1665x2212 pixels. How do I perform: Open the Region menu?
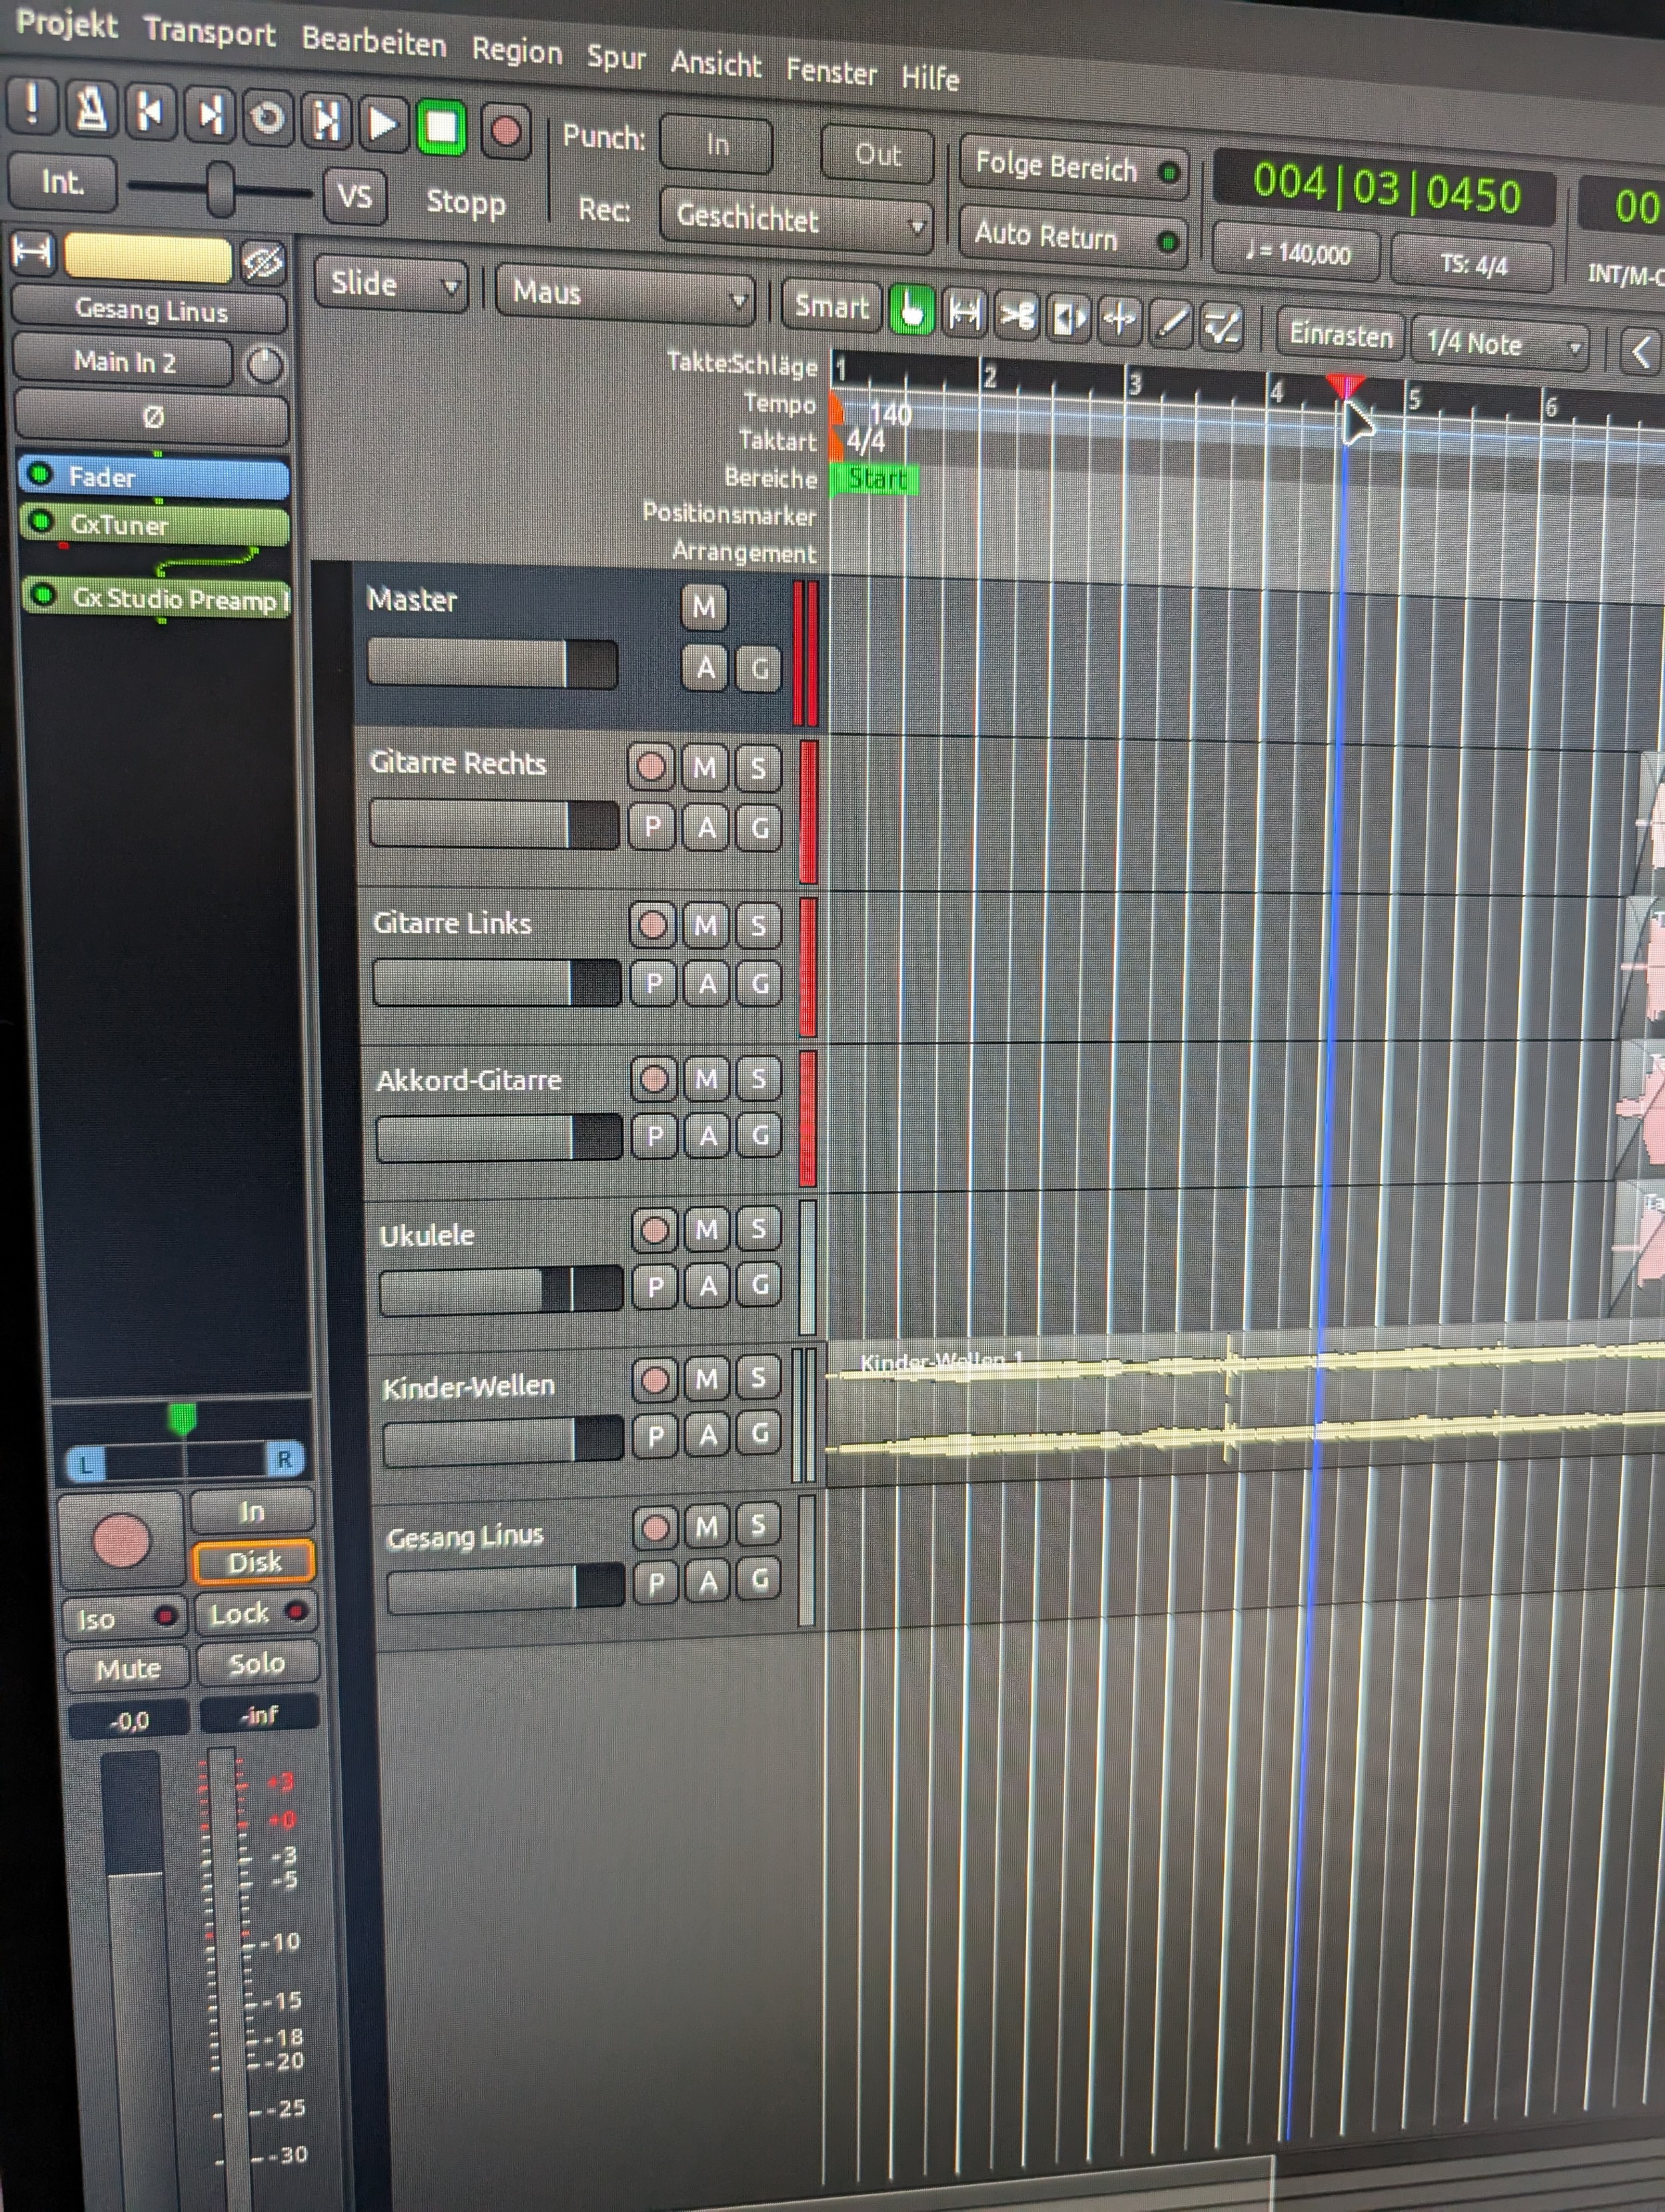click(517, 50)
